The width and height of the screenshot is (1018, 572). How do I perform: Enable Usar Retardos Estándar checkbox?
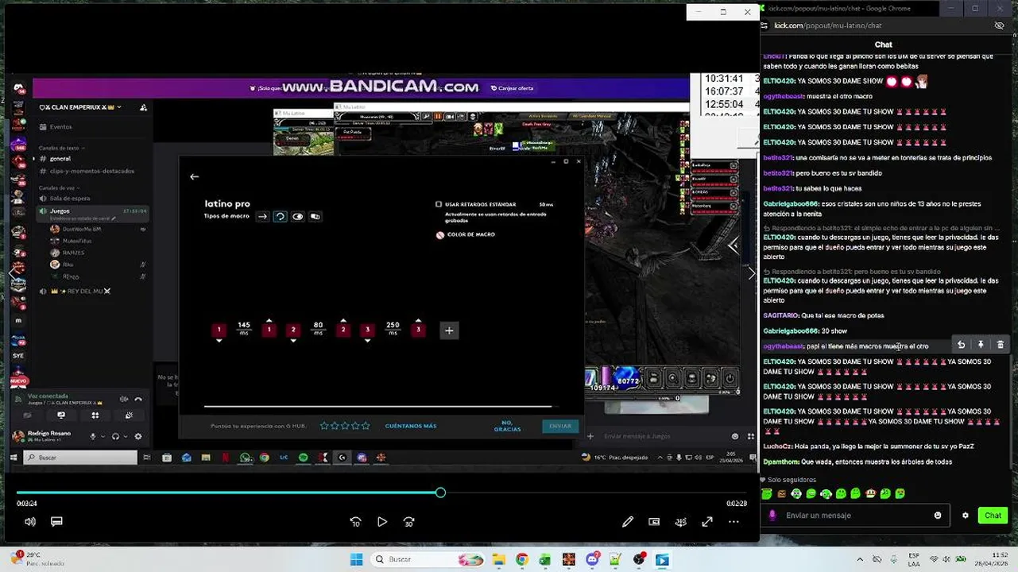tap(439, 204)
